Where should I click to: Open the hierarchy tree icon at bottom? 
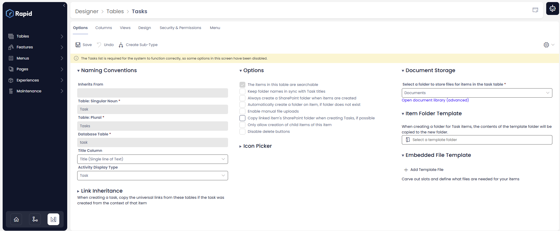click(35, 219)
